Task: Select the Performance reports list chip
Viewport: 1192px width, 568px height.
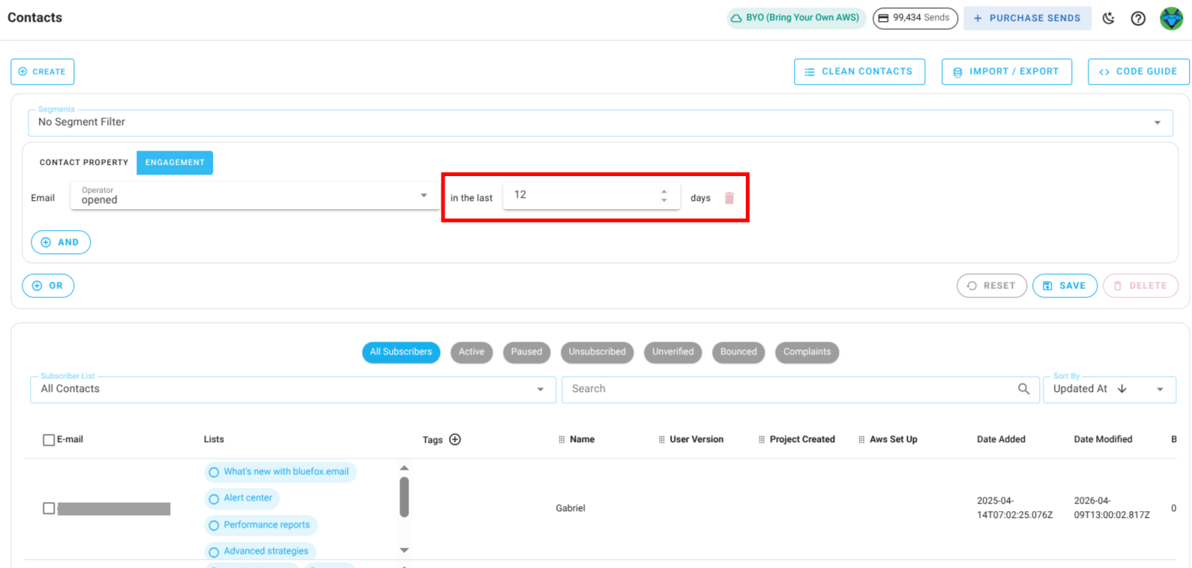Action: pyautogui.click(x=260, y=525)
